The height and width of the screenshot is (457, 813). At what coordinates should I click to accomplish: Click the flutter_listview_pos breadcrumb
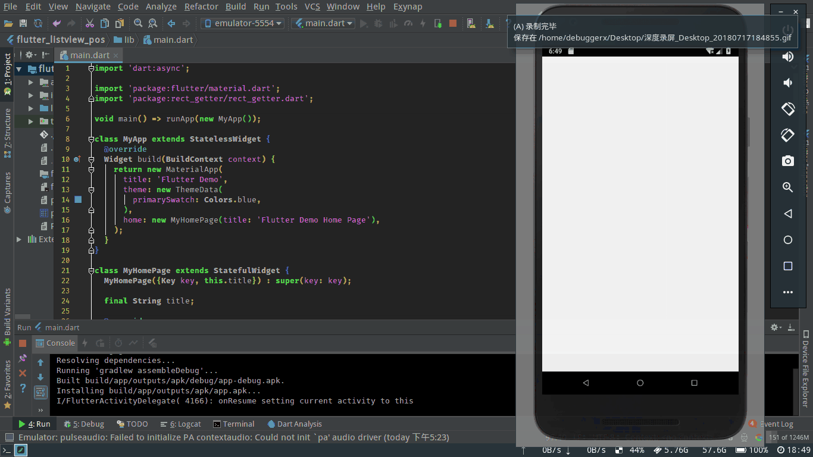[x=55, y=40]
